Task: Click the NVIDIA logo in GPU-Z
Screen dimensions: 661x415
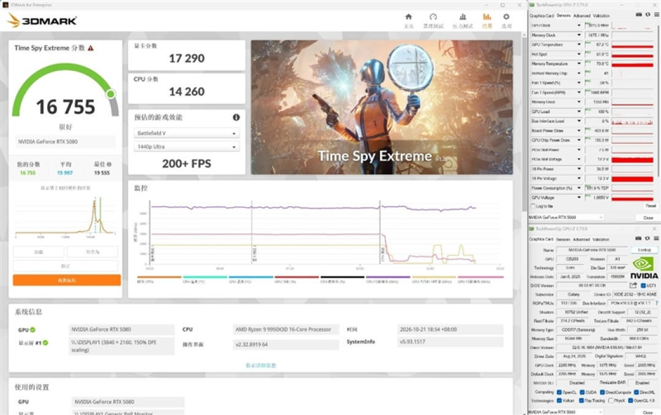Action: tap(644, 268)
